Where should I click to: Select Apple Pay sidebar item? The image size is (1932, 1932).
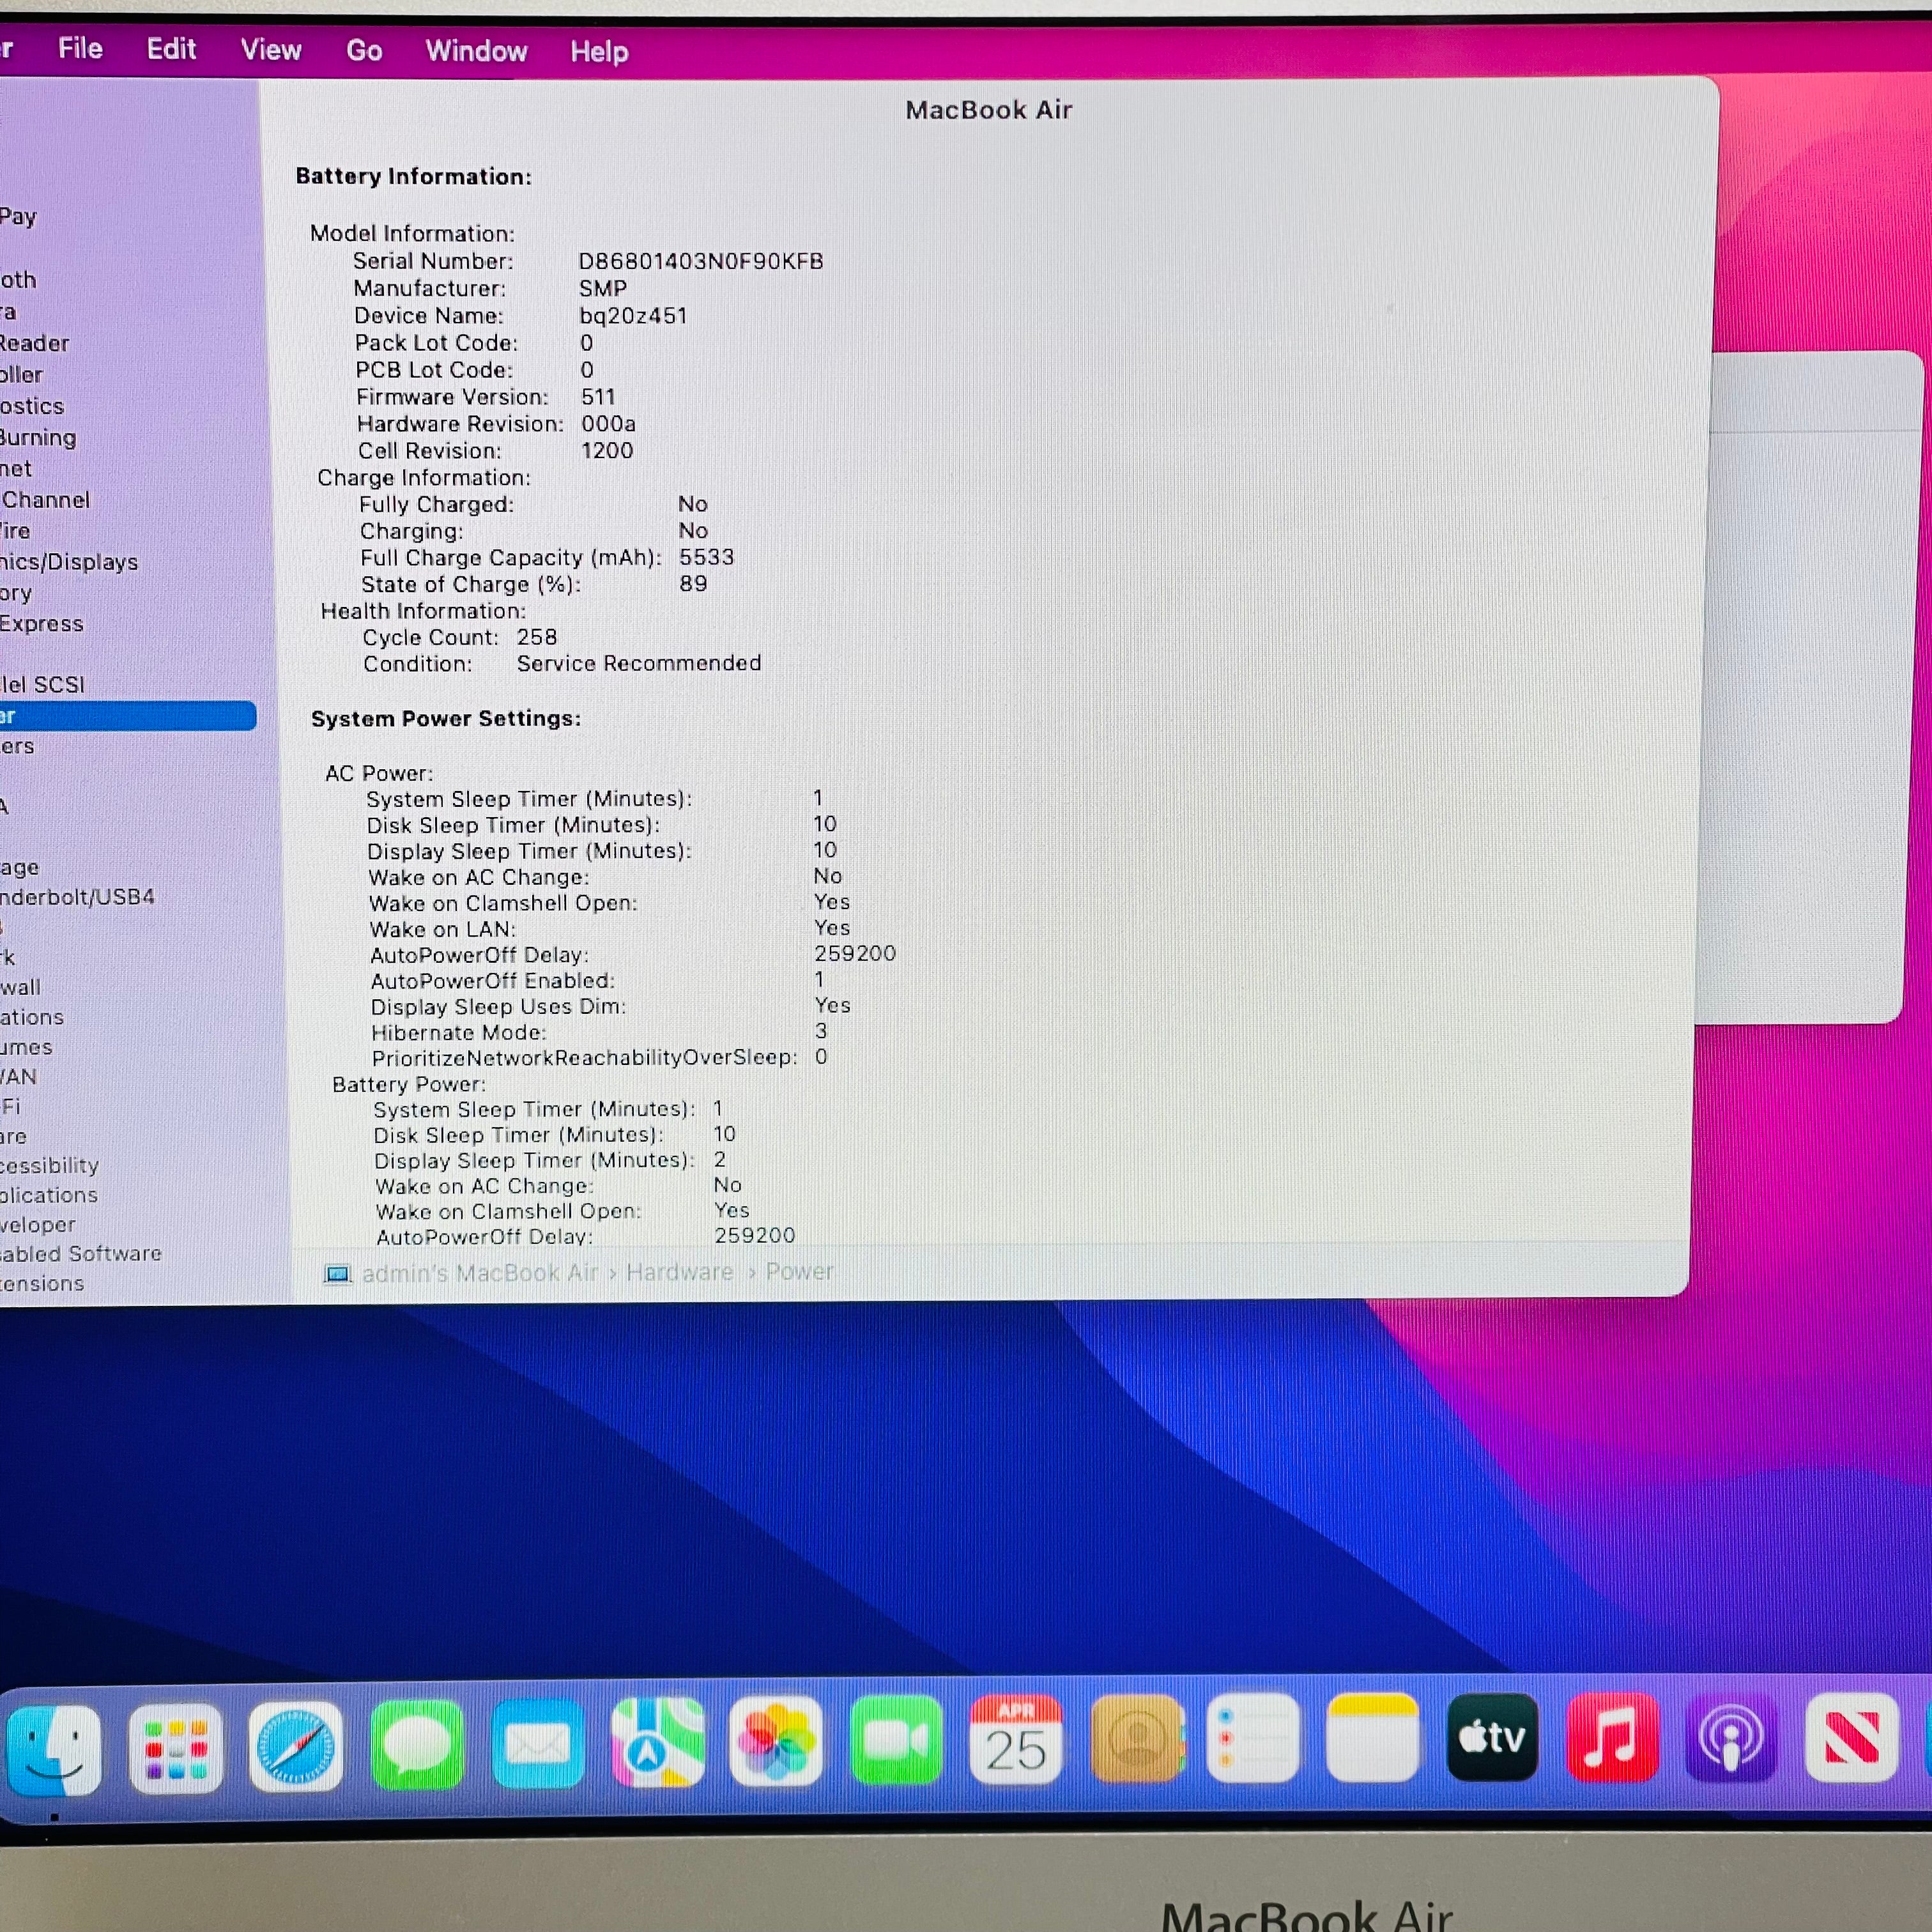pos(19,216)
